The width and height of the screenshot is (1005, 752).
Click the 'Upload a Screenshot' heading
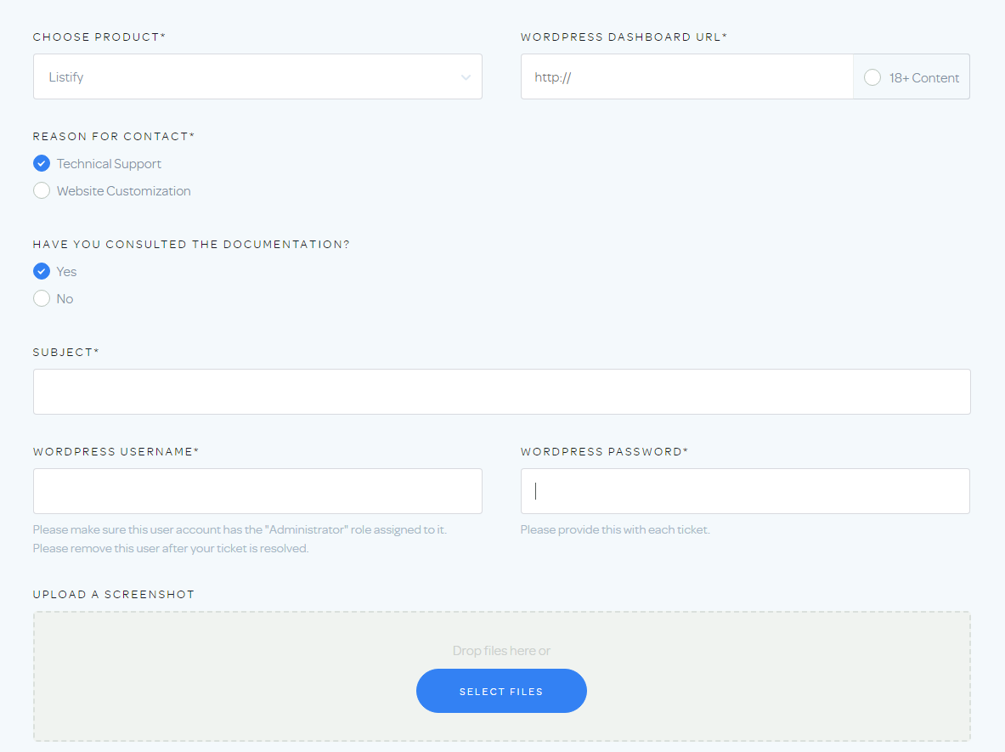click(x=114, y=595)
